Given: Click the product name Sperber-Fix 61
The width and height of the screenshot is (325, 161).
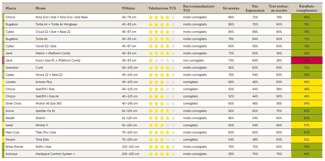Looking at the screenshot, I should point(46,111).
